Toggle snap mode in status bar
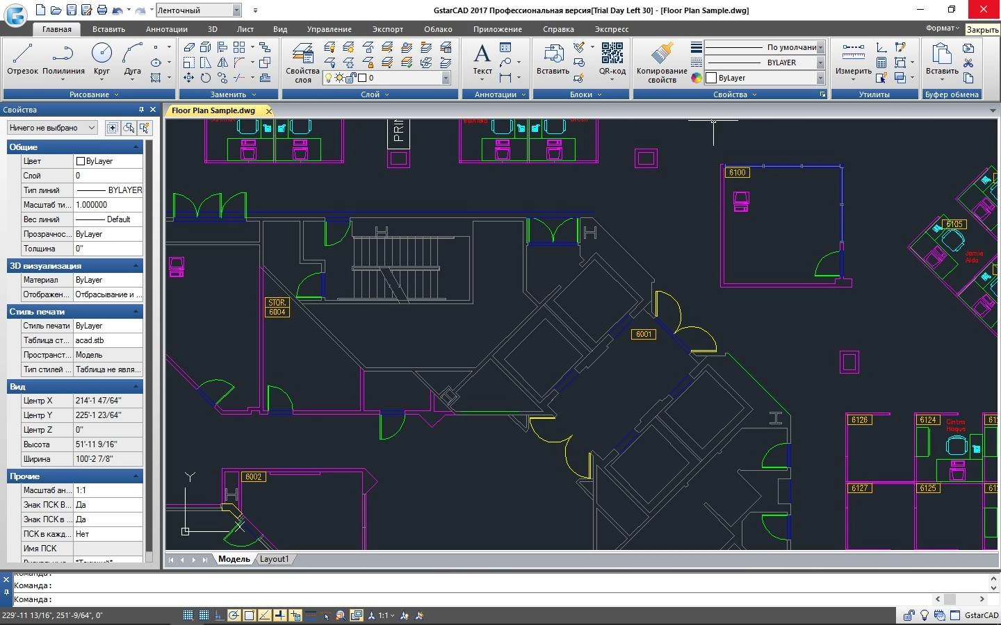The height and width of the screenshot is (625, 1001). tap(188, 615)
